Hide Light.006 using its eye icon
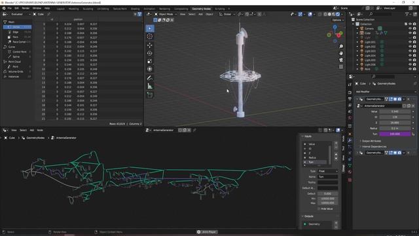 click(410, 64)
